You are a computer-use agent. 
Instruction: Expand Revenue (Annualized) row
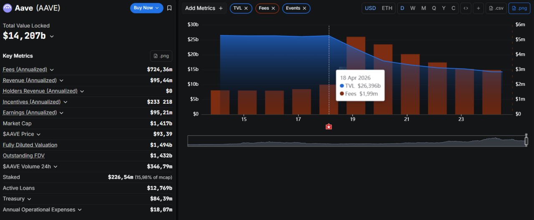61,80
